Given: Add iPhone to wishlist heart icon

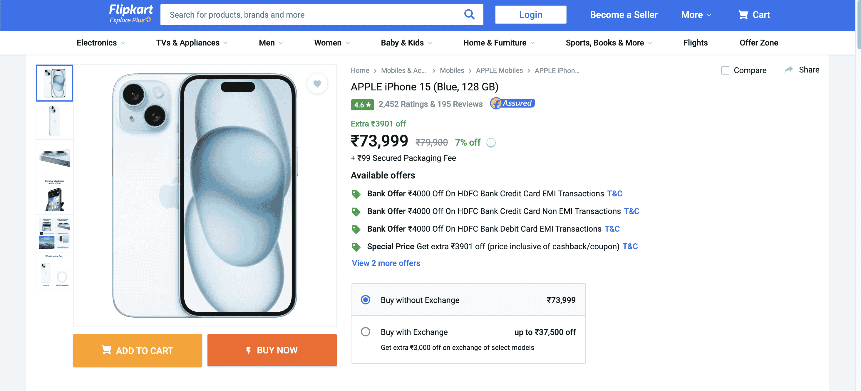Looking at the screenshot, I should [317, 83].
